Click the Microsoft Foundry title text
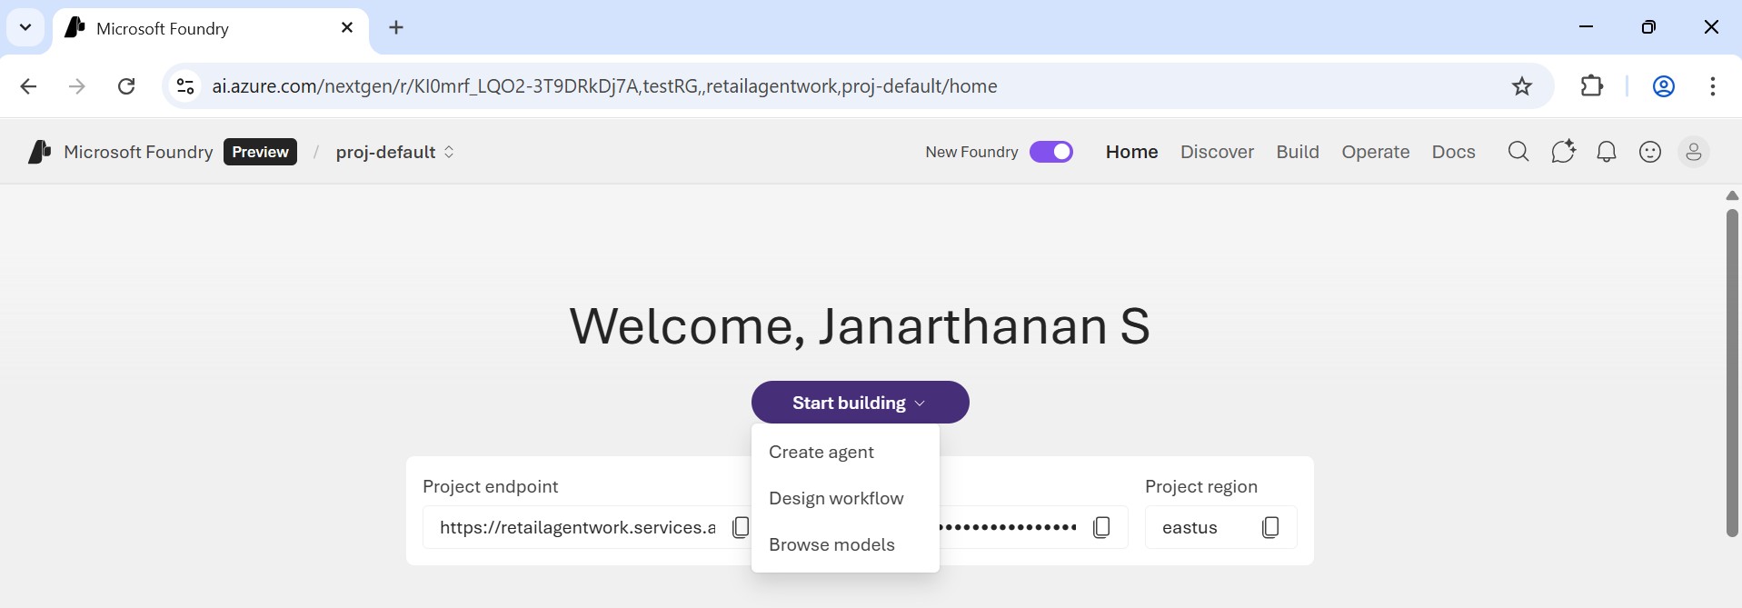1742x608 pixels. click(x=138, y=152)
